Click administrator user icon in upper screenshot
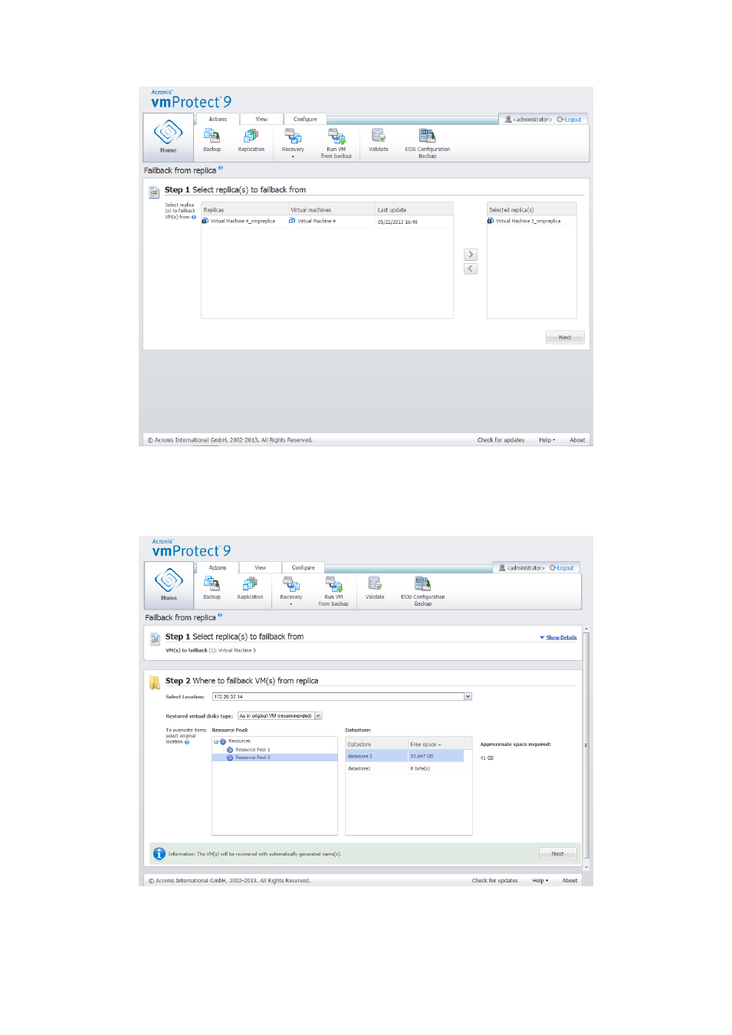The width and height of the screenshot is (732, 1035). [508, 119]
